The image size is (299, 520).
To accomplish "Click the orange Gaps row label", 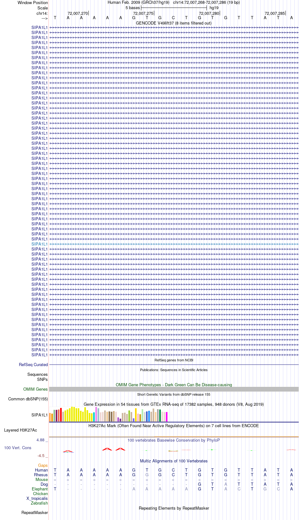I will [x=43, y=465].
